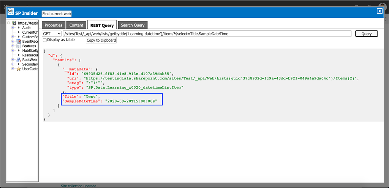
Task: Click the Find current web button
Action: point(57,14)
